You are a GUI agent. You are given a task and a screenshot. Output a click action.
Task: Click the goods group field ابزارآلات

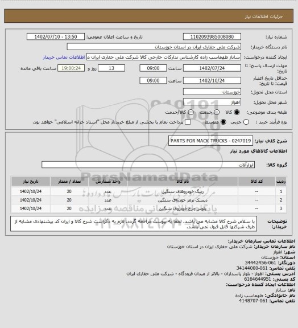click(148, 165)
